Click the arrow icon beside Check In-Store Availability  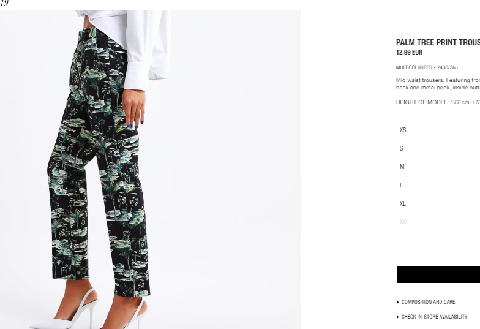pos(398,317)
